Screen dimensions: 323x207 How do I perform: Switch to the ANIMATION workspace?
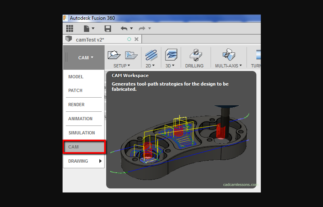(x=84, y=119)
